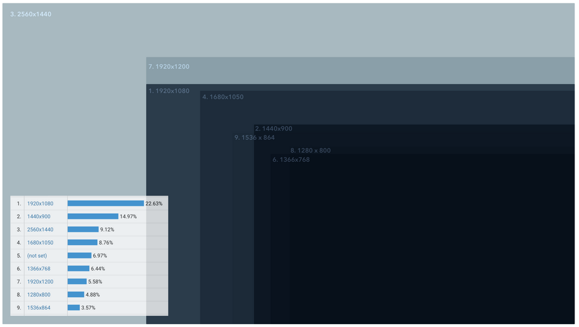
Task: Click the shortest bar labeled 3.57%
Action: click(x=74, y=308)
